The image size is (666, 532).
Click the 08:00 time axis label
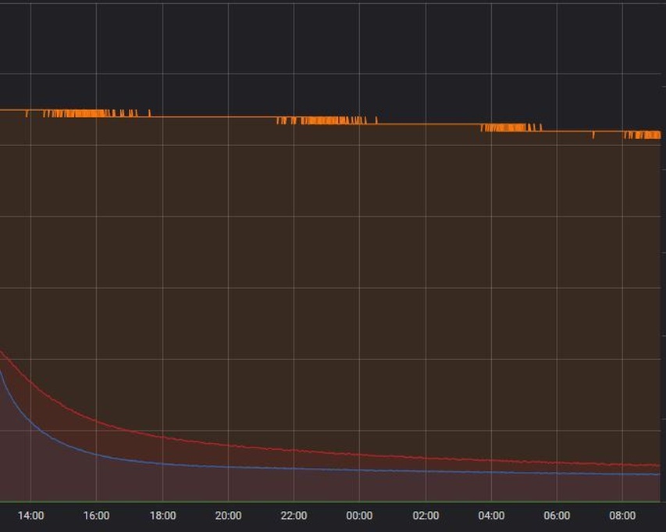click(x=623, y=516)
